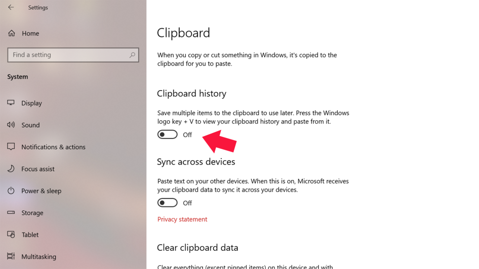Viewport: 479px width, 269px height.
Task: Enable the Clipboard history toggle
Action: (x=167, y=134)
